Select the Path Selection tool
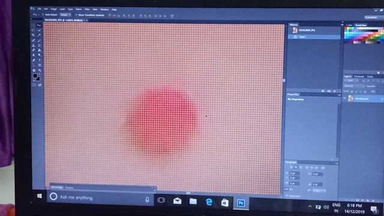 point(34,65)
